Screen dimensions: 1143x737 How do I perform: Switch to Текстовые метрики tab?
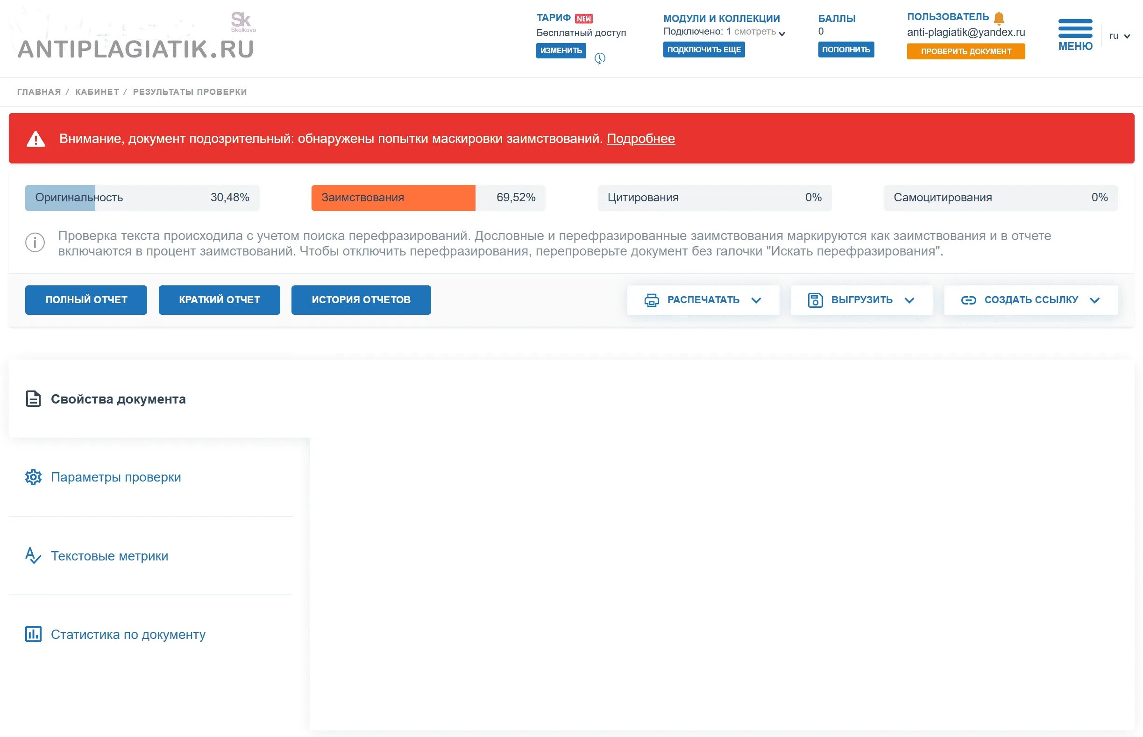click(x=151, y=556)
